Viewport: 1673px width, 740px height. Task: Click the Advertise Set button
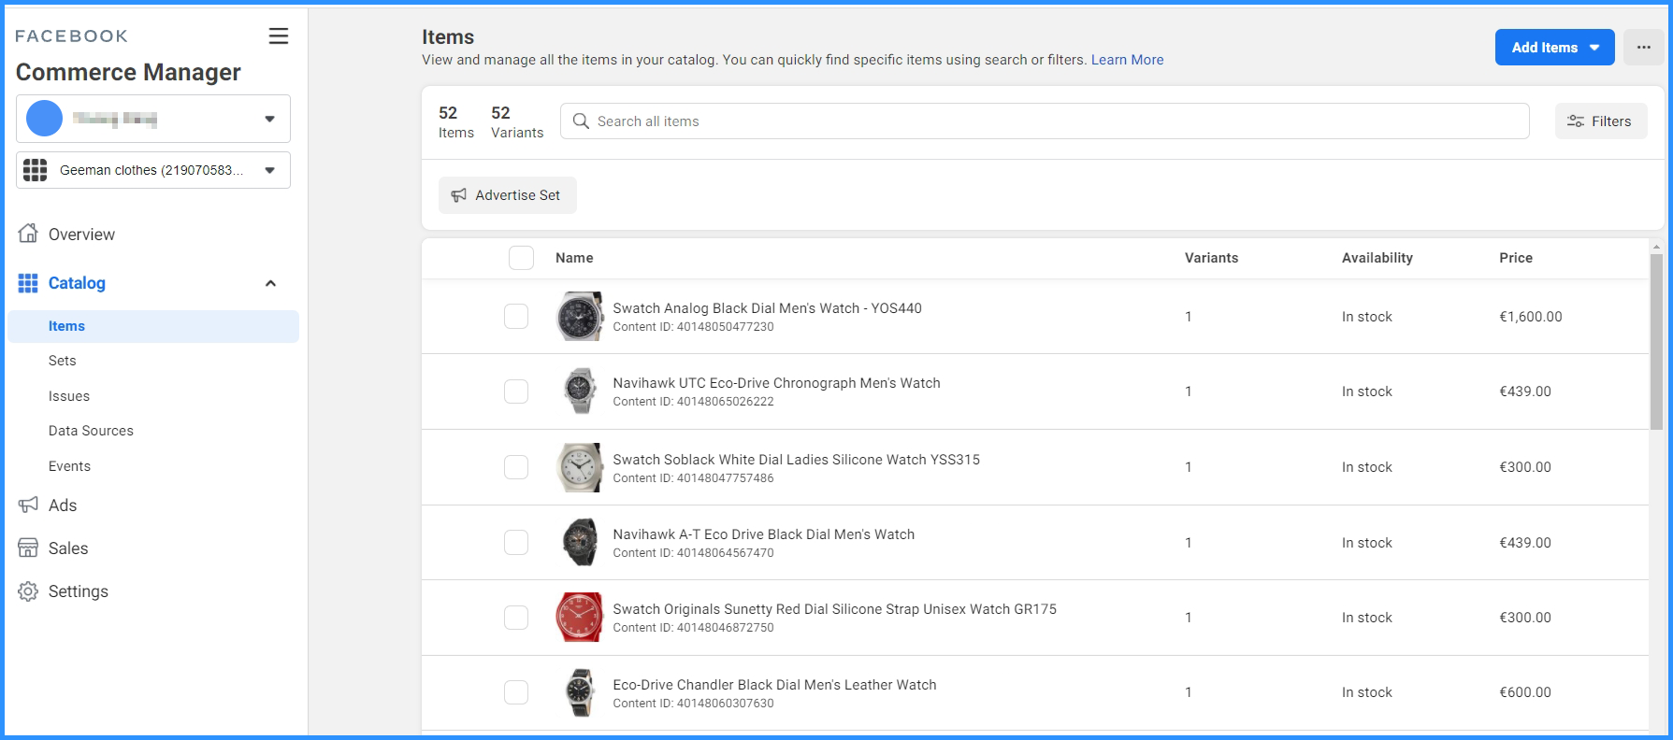(508, 195)
